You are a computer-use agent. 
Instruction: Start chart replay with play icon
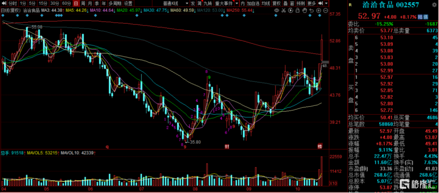(290, 11)
